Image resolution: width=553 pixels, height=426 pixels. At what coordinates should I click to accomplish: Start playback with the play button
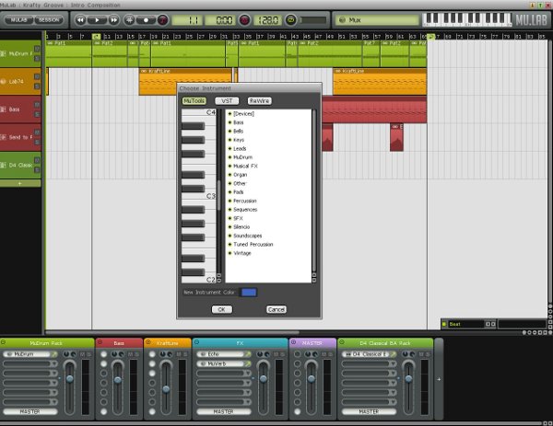(97, 20)
